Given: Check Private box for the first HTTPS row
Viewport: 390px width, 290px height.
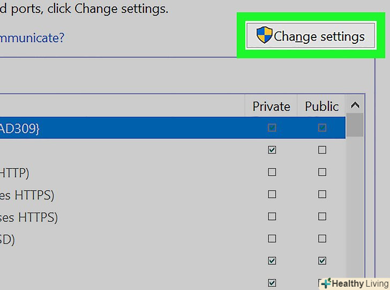Looking at the screenshot, I should [x=272, y=195].
